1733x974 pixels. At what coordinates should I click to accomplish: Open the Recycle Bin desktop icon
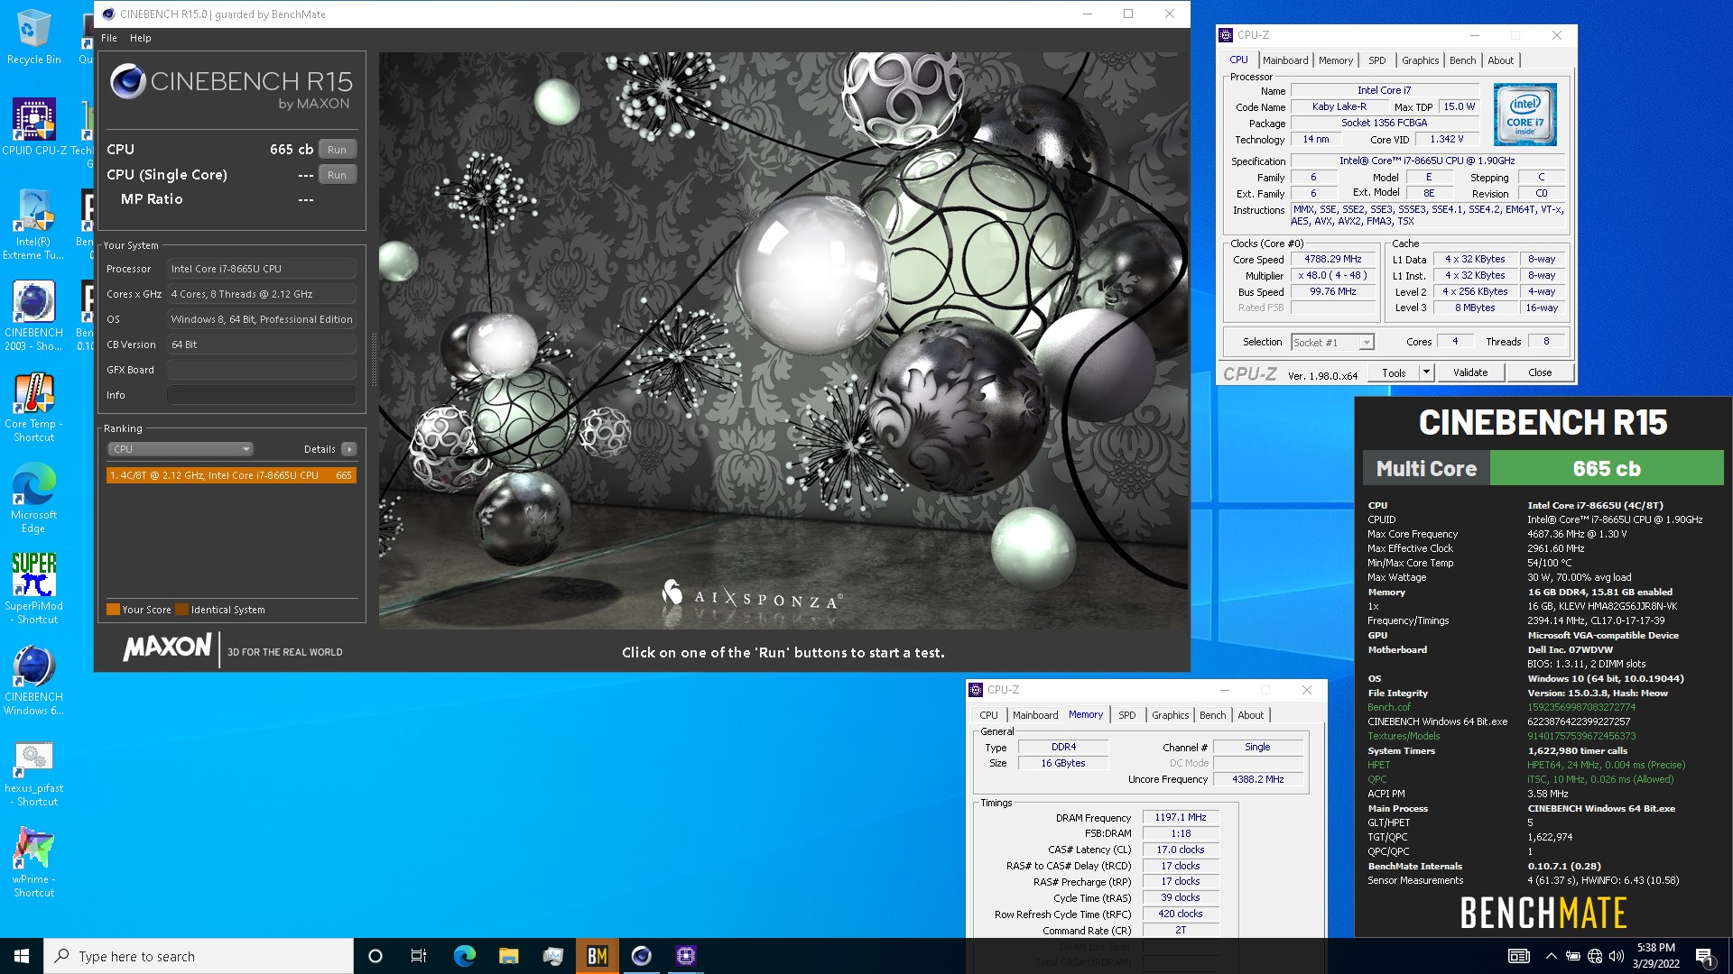point(33,36)
